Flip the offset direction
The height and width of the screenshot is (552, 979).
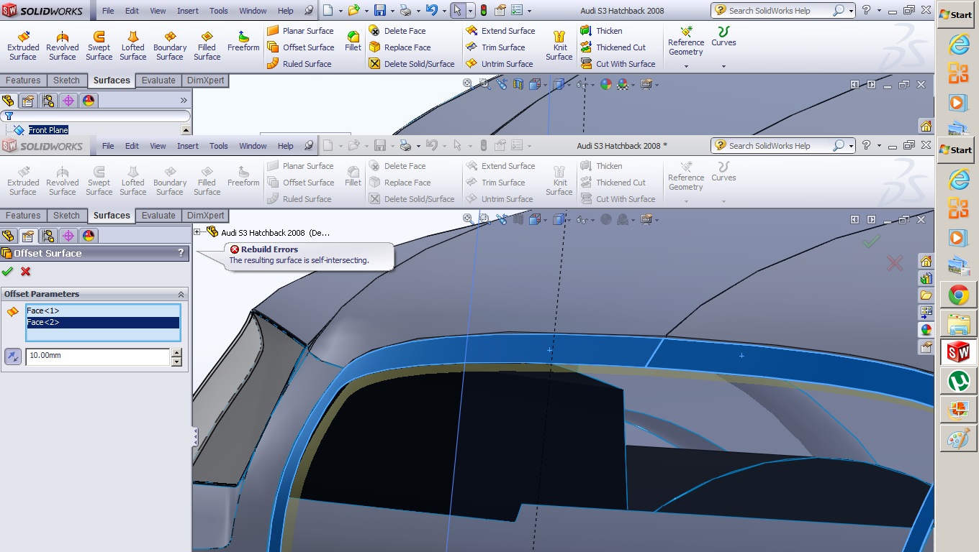point(12,356)
